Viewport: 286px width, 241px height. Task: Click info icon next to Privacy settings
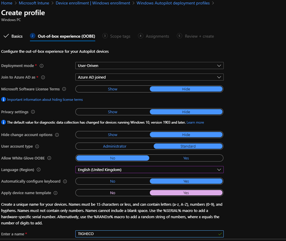click(33, 112)
